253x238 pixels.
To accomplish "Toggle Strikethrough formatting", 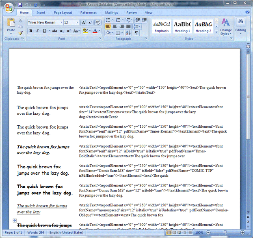I will [x=55, y=31].
